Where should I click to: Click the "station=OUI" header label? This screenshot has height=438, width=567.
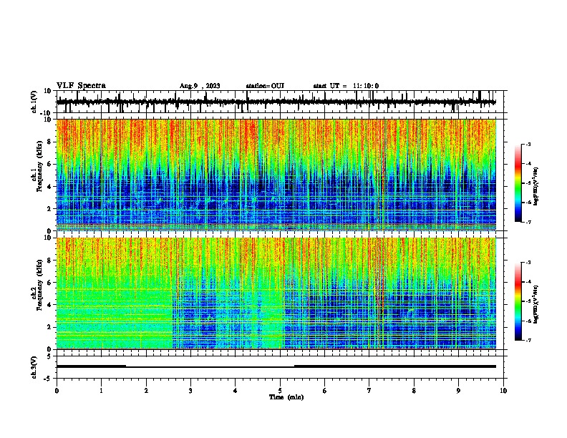point(265,86)
